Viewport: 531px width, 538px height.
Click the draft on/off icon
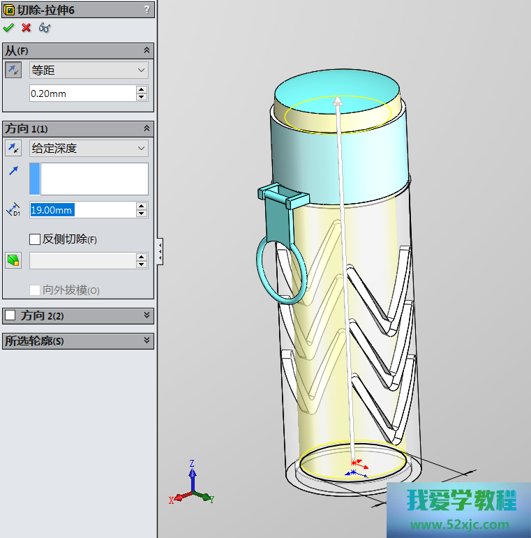(13, 260)
